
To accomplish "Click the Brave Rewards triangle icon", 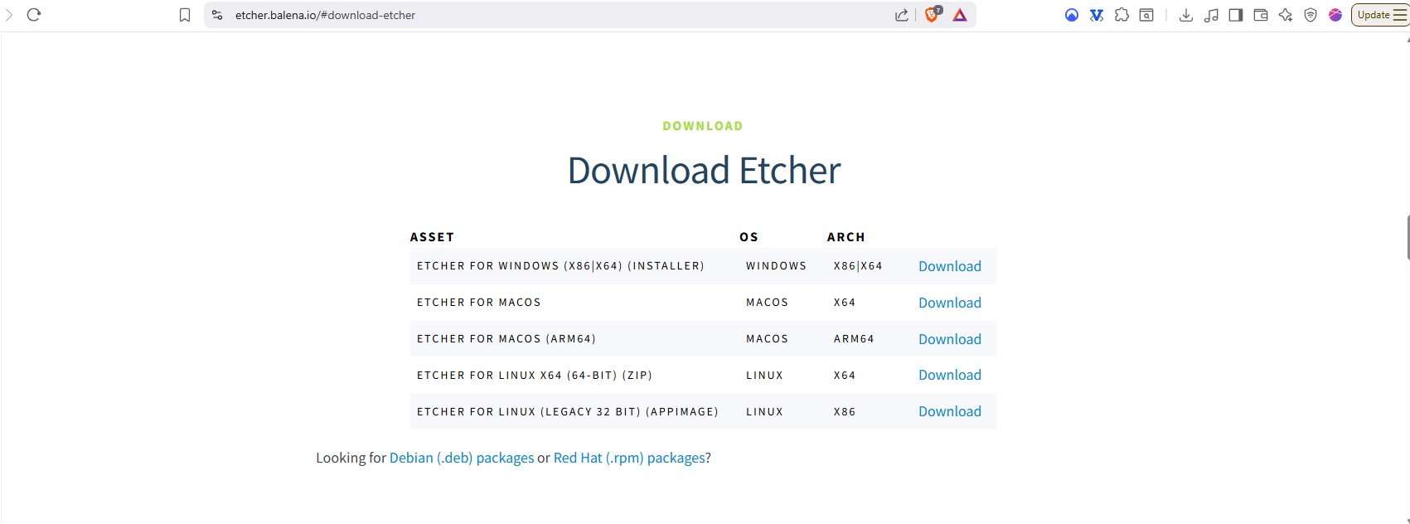I will coord(960,15).
